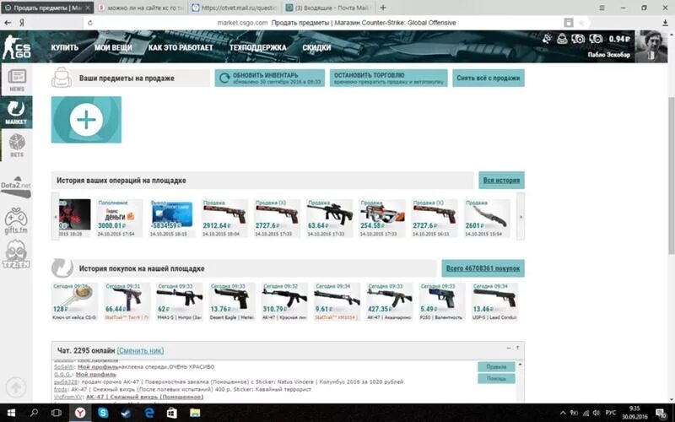Open the NEWS sidebar section

16,79
